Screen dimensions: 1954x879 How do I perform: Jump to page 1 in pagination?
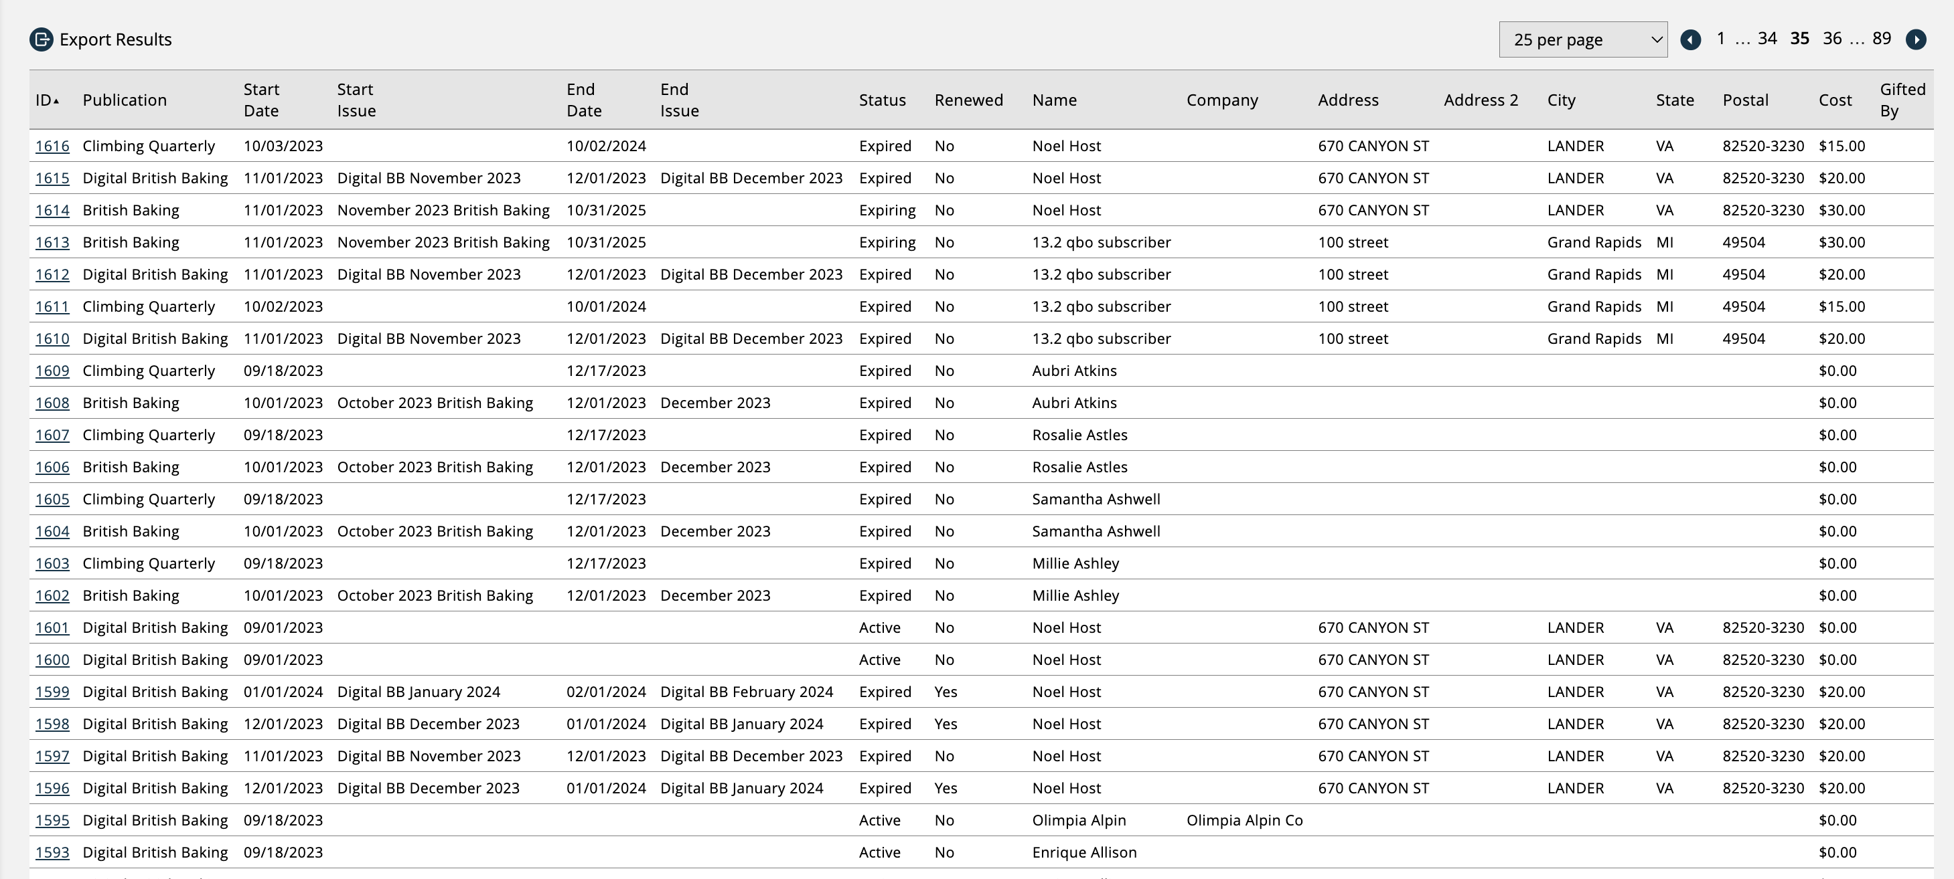pyautogui.click(x=1720, y=39)
